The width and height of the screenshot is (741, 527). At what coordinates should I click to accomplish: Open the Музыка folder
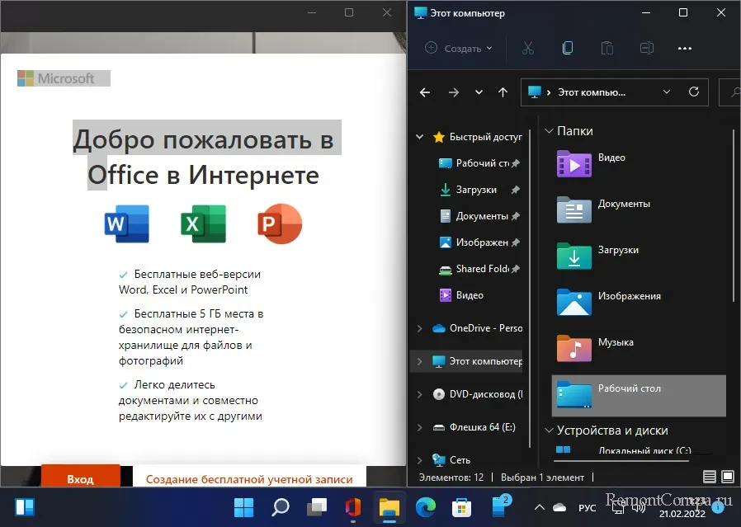pyautogui.click(x=616, y=342)
